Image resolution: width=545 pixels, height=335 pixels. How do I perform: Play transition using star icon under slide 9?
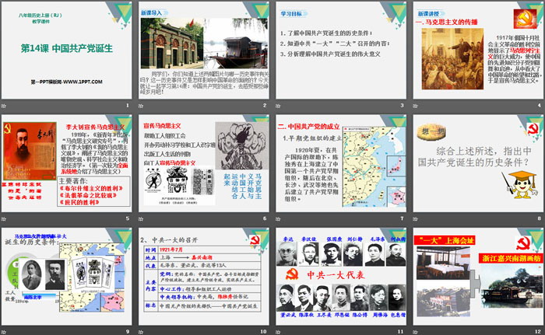click(x=4, y=332)
